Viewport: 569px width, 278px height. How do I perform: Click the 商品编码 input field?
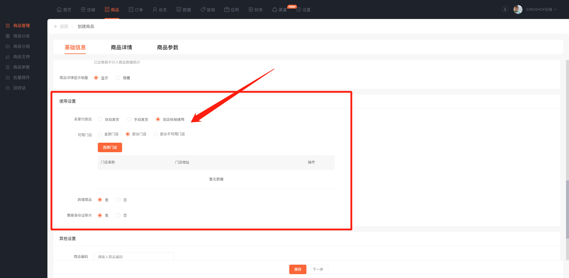[x=134, y=257]
